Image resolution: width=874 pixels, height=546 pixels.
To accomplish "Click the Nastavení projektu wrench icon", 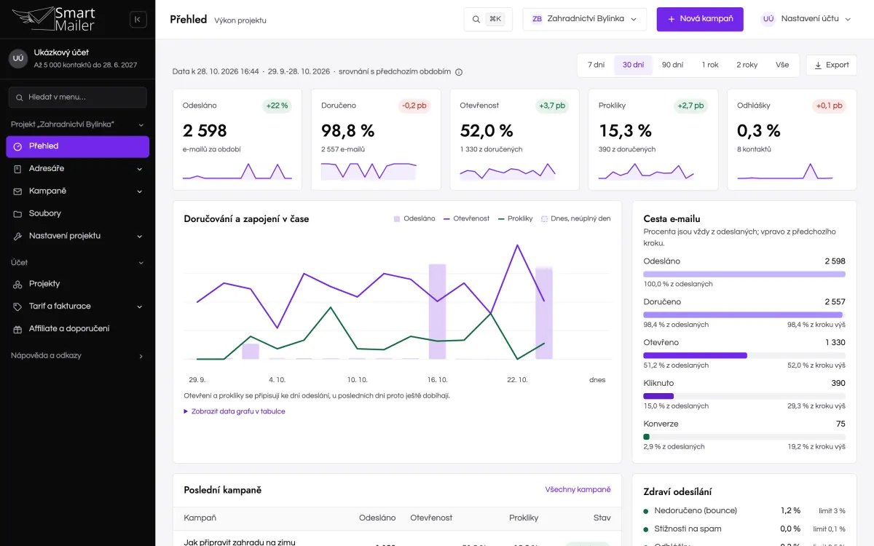I will pos(17,237).
